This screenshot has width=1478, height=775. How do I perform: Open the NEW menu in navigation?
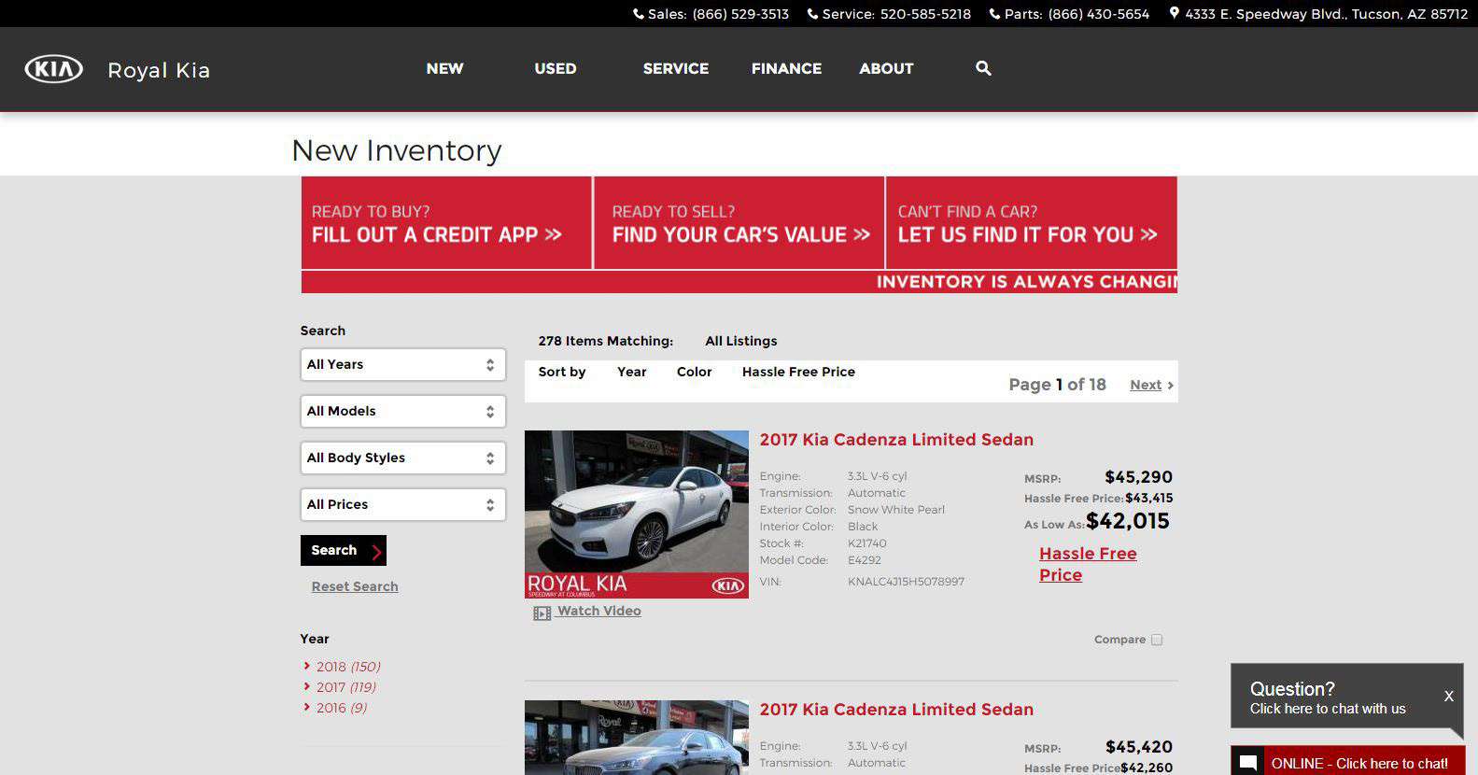click(x=444, y=68)
